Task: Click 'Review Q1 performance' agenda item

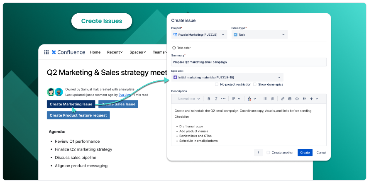Action: tap(77, 142)
